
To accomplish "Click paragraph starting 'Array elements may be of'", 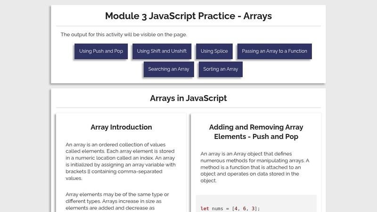I will tap(118, 201).
